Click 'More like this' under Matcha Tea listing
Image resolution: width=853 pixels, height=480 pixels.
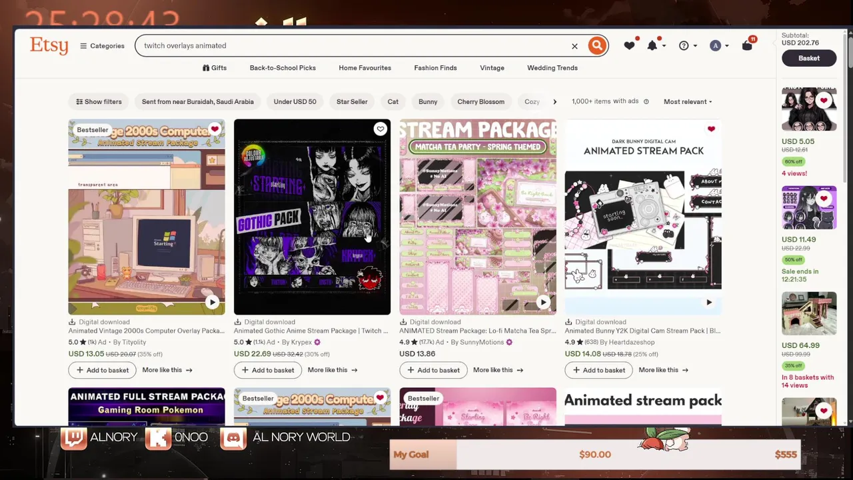[498, 370]
